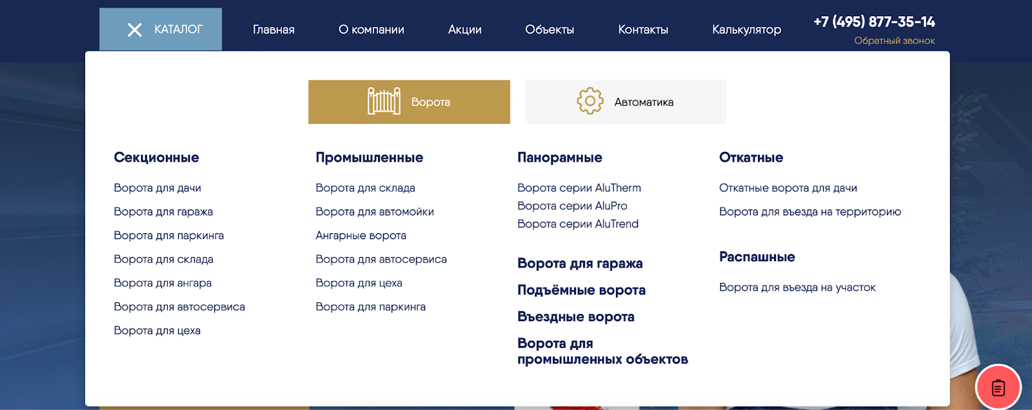Open bold Ворота для гаража heading
This screenshot has width=1032, height=410.
(580, 263)
